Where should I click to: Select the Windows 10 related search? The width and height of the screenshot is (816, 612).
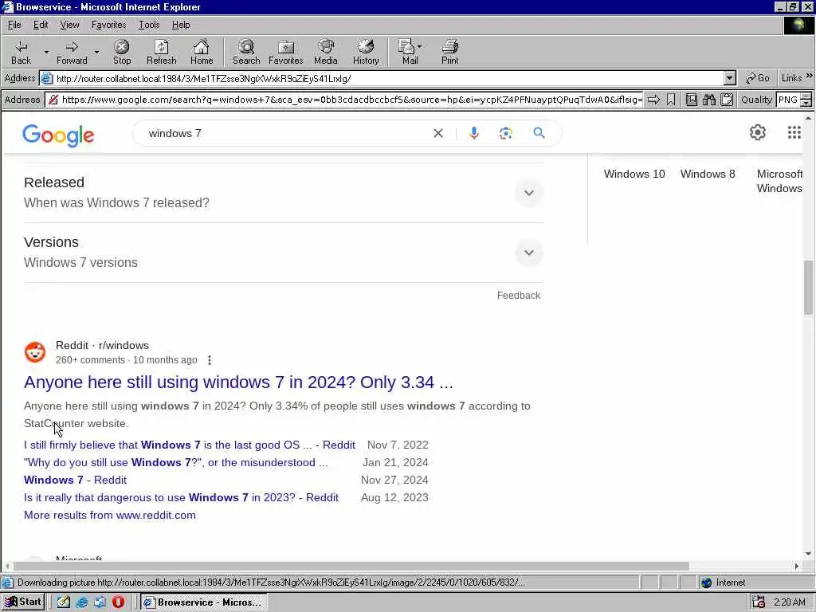(x=634, y=174)
